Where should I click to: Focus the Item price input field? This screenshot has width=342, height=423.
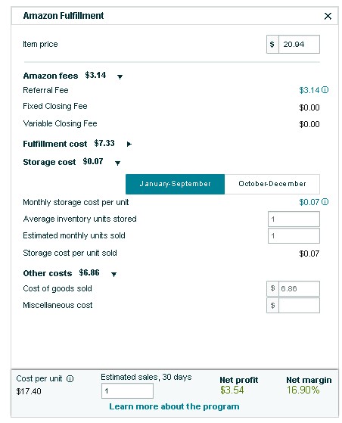coord(299,44)
